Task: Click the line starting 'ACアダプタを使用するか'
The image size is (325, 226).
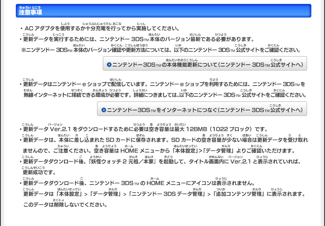Action: click(100, 28)
